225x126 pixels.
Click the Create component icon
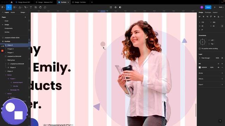(x=116, y=7)
